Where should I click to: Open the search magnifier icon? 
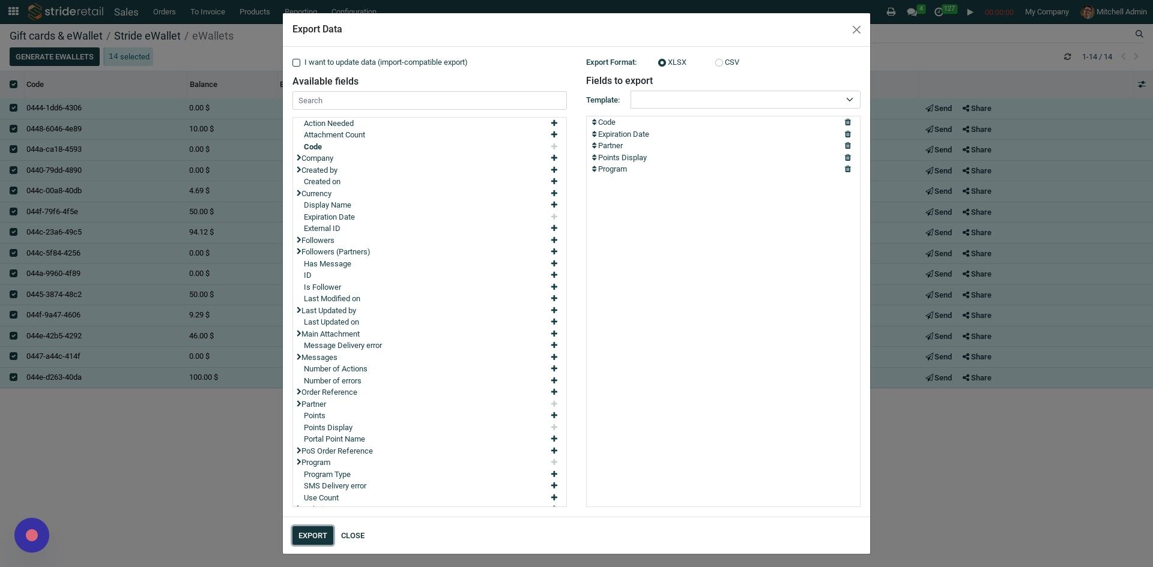(1139, 34)
